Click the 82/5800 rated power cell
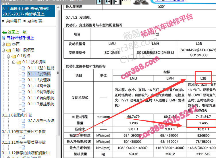The height and width of the screenshot is (158, 216). [203, 136]
